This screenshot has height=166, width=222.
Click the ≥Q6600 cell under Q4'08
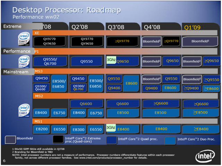[161, 104]
